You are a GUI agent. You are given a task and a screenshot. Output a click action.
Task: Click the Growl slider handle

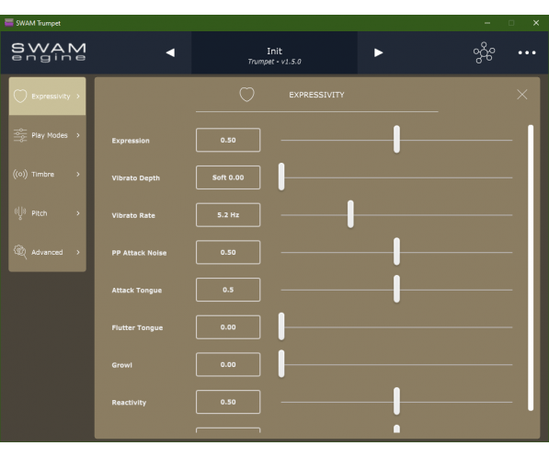click(x=281, y=364)
